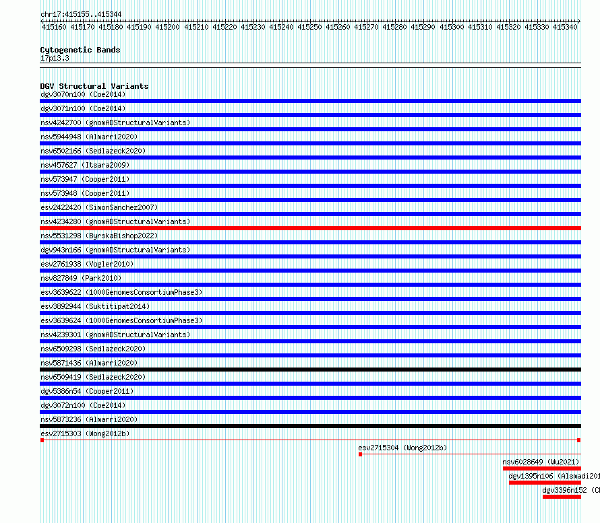This screenshot has width=600, height=523.
Task: Open dgv943n166 (gnomADStructuralVariants) entry
Action: 115,250
